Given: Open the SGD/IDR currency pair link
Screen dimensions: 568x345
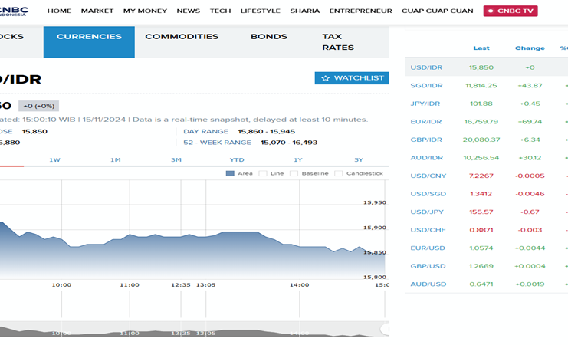Looking at the screenshot, I should (x=426, y=85).
